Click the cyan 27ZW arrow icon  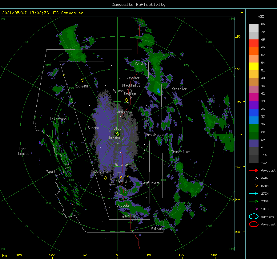254,194
